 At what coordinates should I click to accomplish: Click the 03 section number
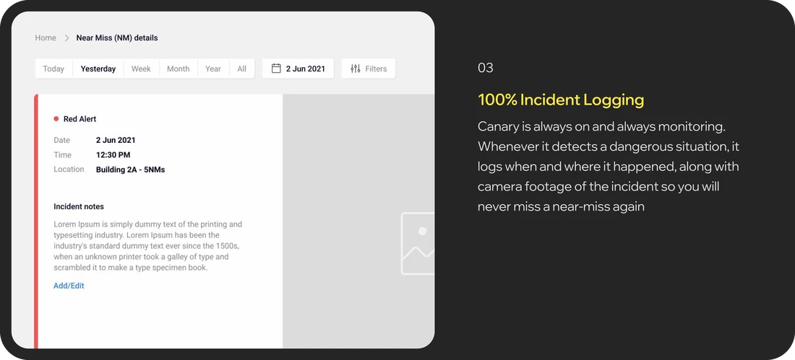[485, 68]
